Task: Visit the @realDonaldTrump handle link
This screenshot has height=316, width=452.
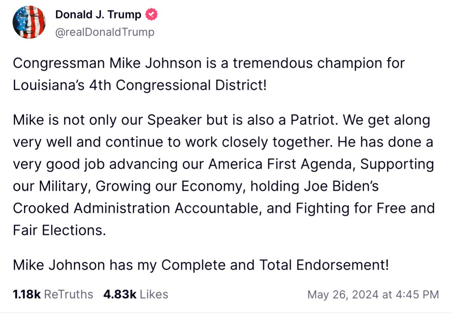Action: [x=105, y=32]
